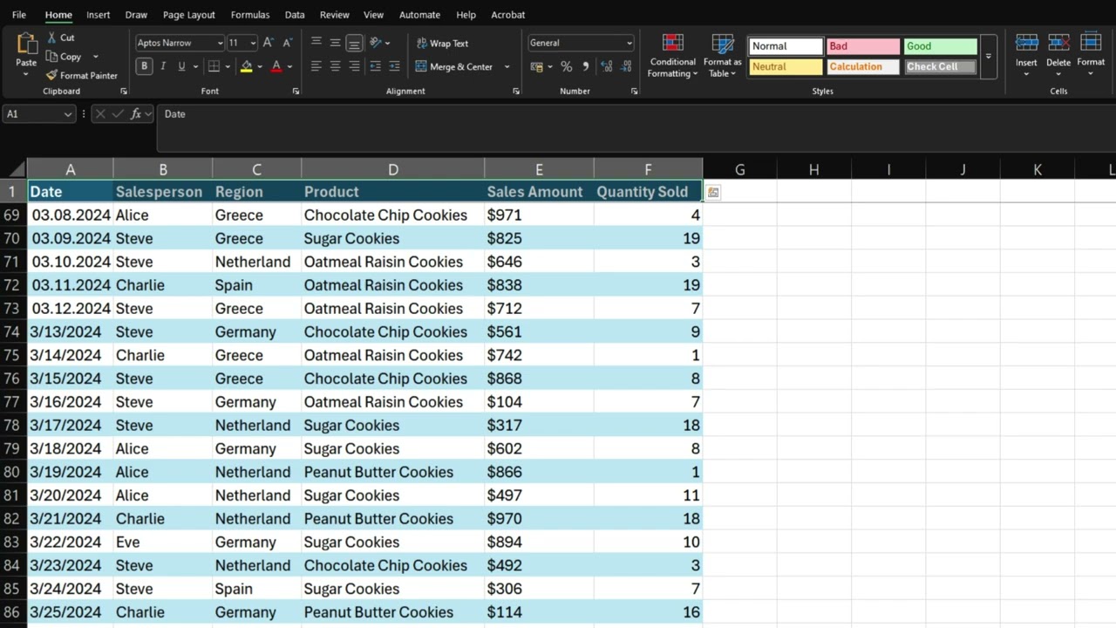The width and height of the screenshot is (1116, 628).
Task: Click the Insert Function fx icon
Action: [136, 114]
